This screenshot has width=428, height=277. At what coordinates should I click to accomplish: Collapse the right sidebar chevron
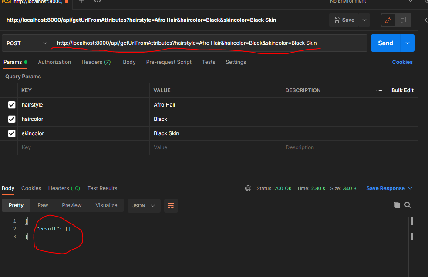(425, 20)
